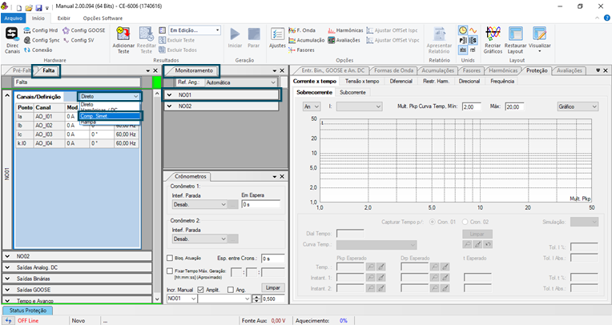Image resolution: width=612 pixels, height=325 pixels.
Task: Open the An dropdown in Proteção
Action: [x=312, y=106]
